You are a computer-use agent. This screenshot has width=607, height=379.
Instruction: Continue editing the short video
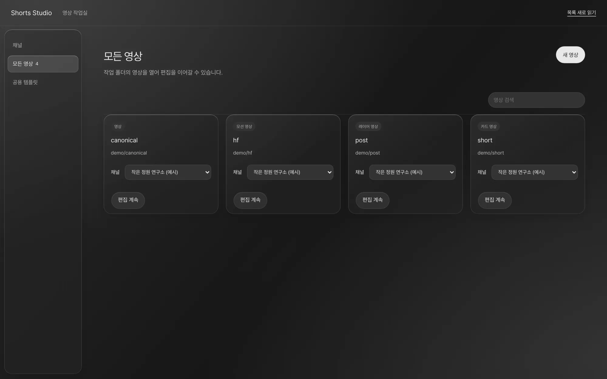coord(495,200)
